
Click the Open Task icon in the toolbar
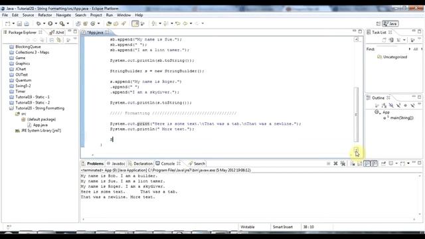[116, 24]
